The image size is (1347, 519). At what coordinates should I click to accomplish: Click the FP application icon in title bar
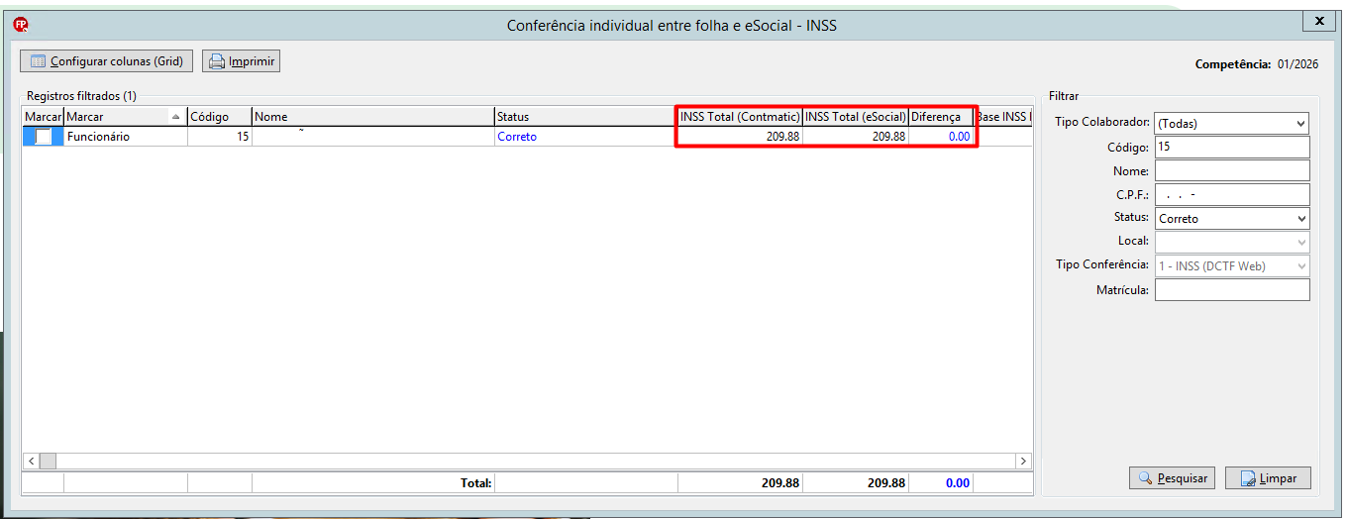click(22, 25)
